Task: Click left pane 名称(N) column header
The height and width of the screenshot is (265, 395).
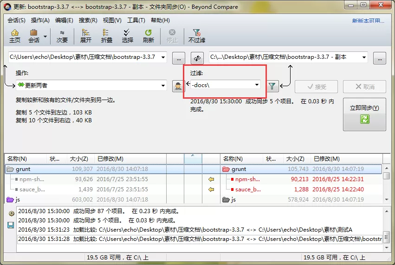Action: click(x=26, y=159)
